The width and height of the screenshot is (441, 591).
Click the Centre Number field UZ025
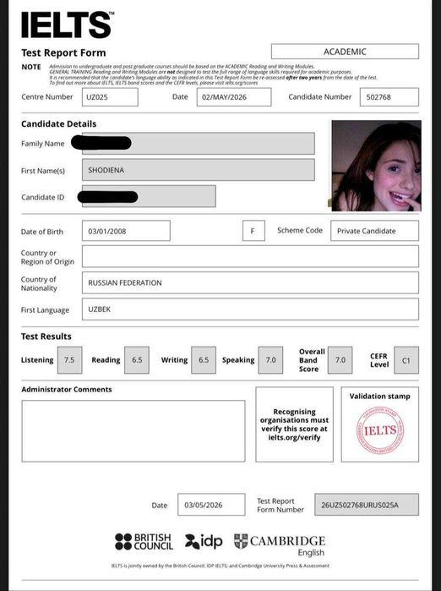point(110,97)
